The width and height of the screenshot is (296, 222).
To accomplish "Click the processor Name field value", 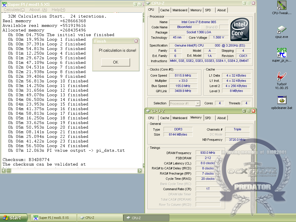I will (199, 22).
